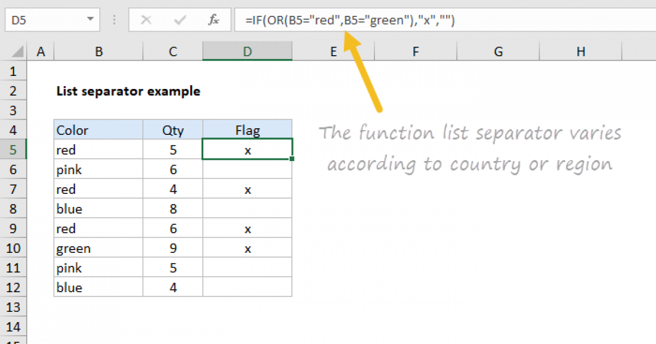Select row 5 header

13,150
